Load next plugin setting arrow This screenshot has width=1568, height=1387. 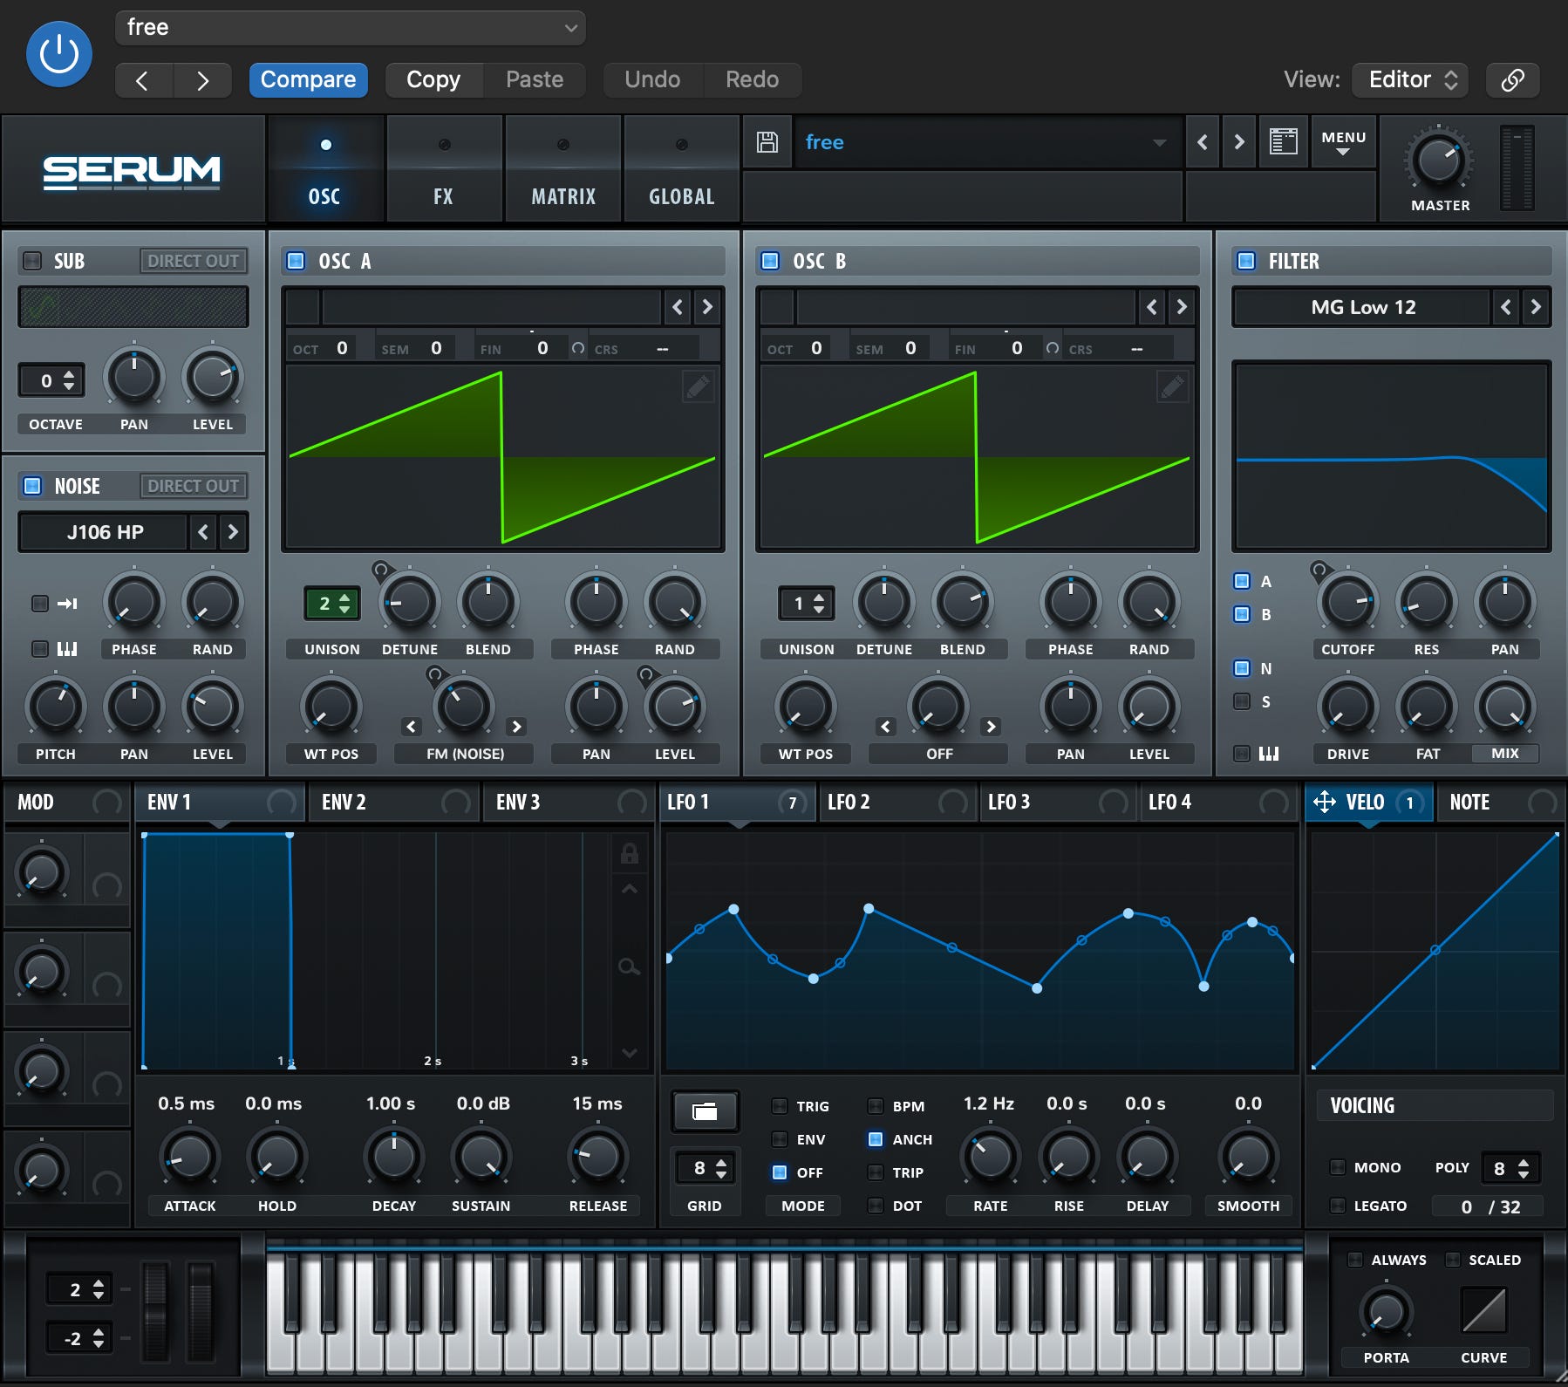pyautogui.click(x=202, y=80)
